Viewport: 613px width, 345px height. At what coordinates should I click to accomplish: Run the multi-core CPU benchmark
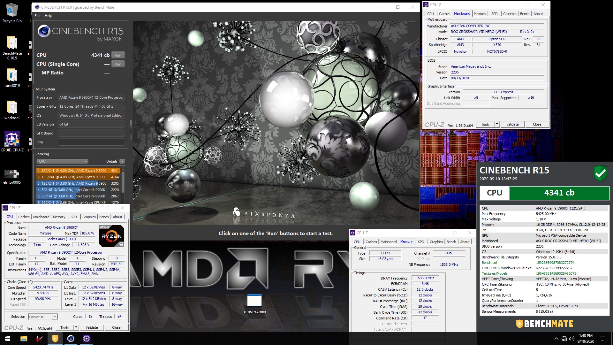coord(118,55)
